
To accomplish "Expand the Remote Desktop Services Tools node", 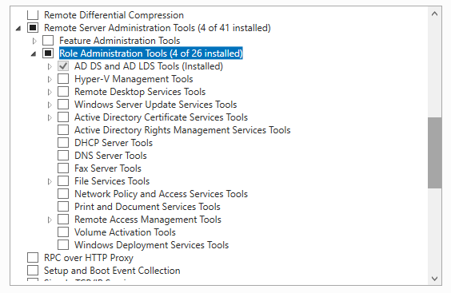I will [50, 92].
